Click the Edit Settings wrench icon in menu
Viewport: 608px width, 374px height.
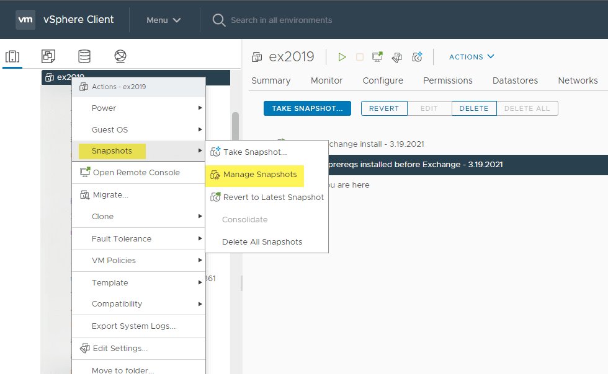[x=84, y=349]
